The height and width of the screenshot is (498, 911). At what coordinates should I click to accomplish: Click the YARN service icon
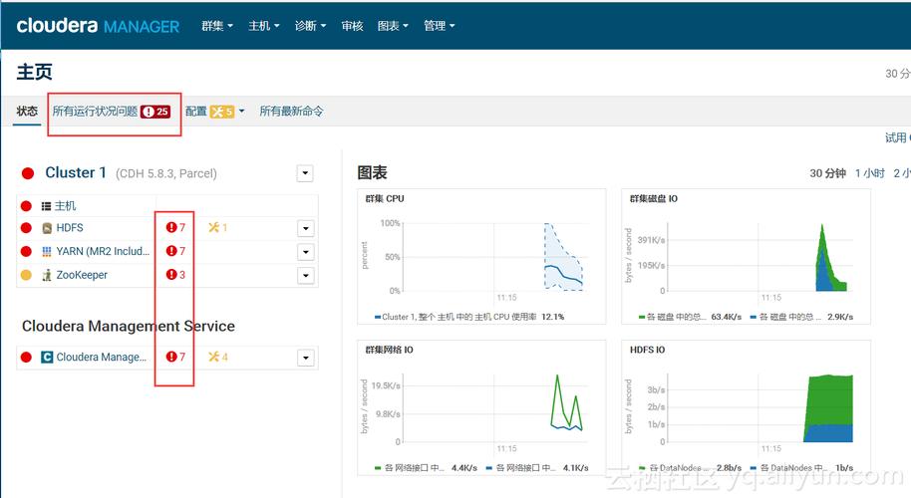[47, 251]
